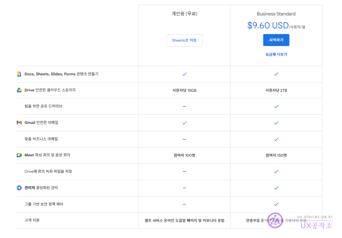342x238 pixels.
Task: Click the Gmail envelope icon
Action: click(19, 123)
